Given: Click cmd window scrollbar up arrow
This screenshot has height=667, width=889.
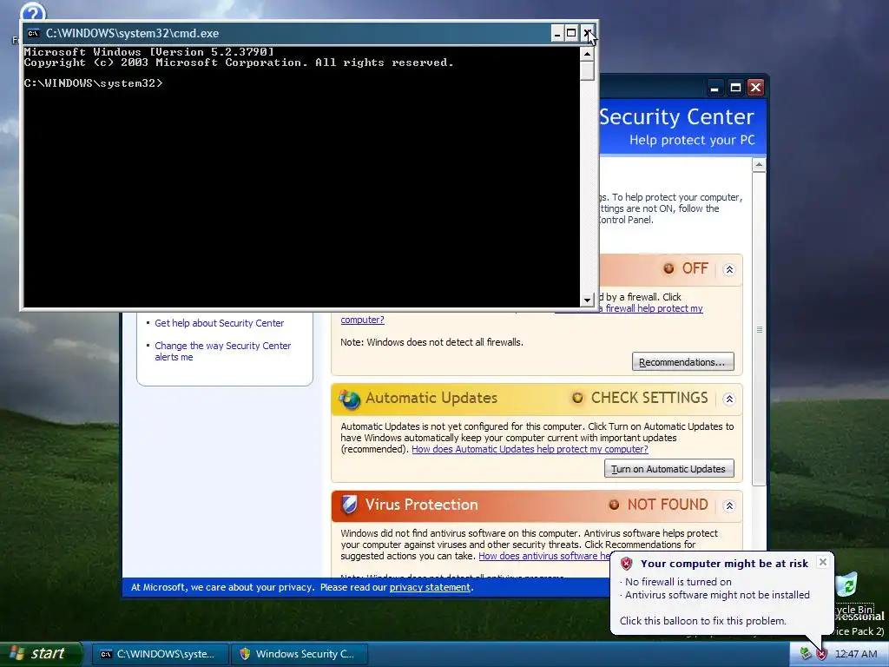Looking at the screenshot, I should click(x=588, y=54).
